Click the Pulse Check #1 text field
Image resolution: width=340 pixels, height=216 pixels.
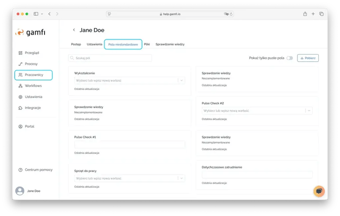coord(129,145)
